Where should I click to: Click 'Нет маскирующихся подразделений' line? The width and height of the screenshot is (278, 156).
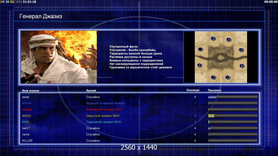pyautogui.click(x=136, y=64)
